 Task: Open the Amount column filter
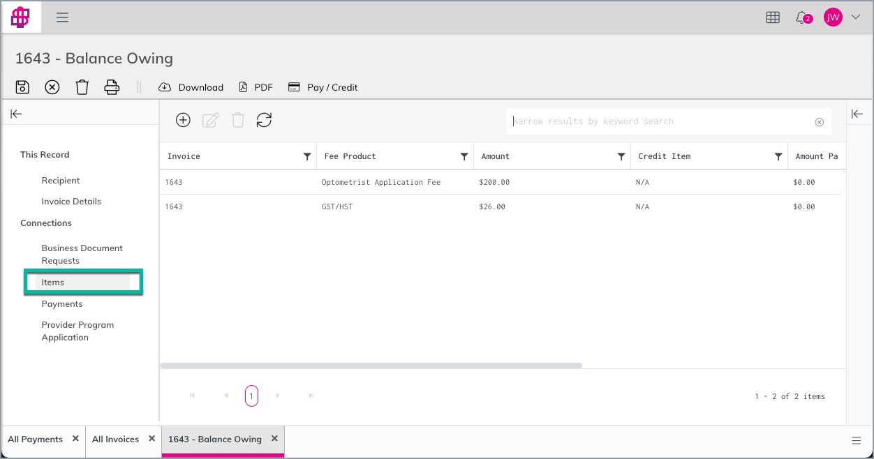[621, 157]
